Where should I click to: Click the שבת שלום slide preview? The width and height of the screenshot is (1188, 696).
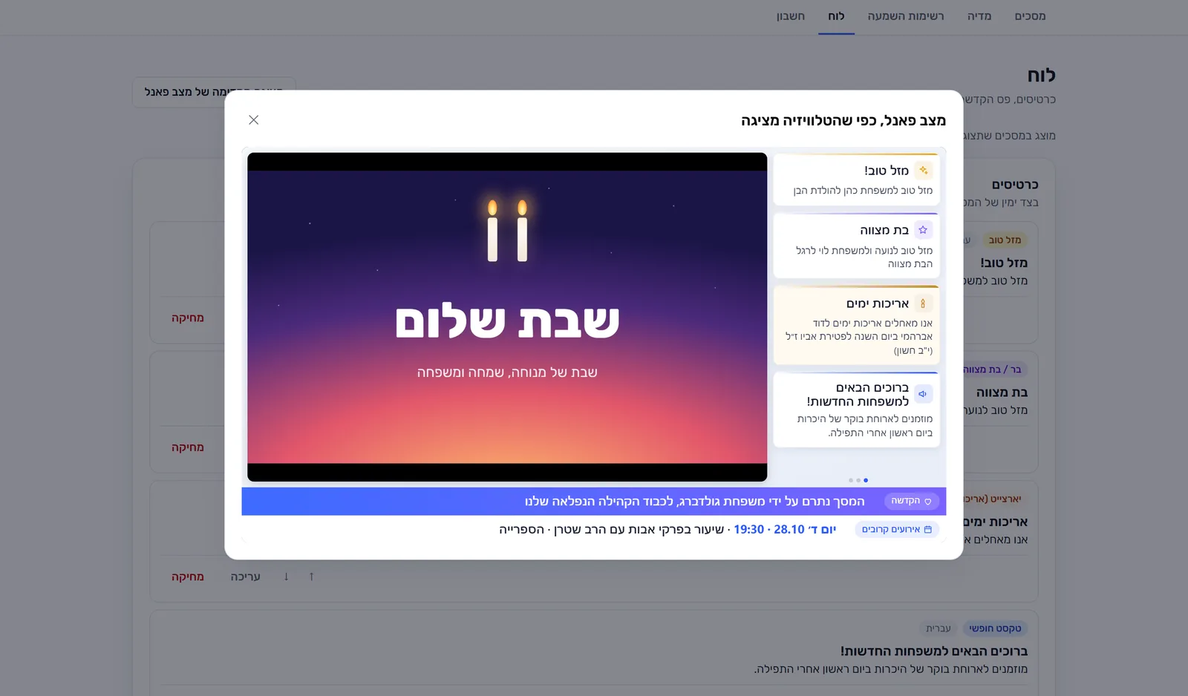coord(507,317)
